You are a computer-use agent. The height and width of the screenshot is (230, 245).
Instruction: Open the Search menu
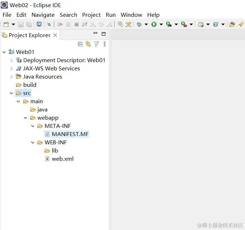click(x=68, y=15)
